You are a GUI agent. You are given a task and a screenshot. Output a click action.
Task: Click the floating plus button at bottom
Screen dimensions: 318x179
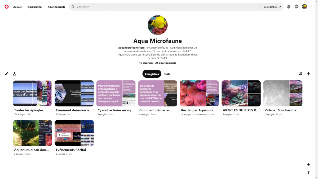tap(308, 164)
